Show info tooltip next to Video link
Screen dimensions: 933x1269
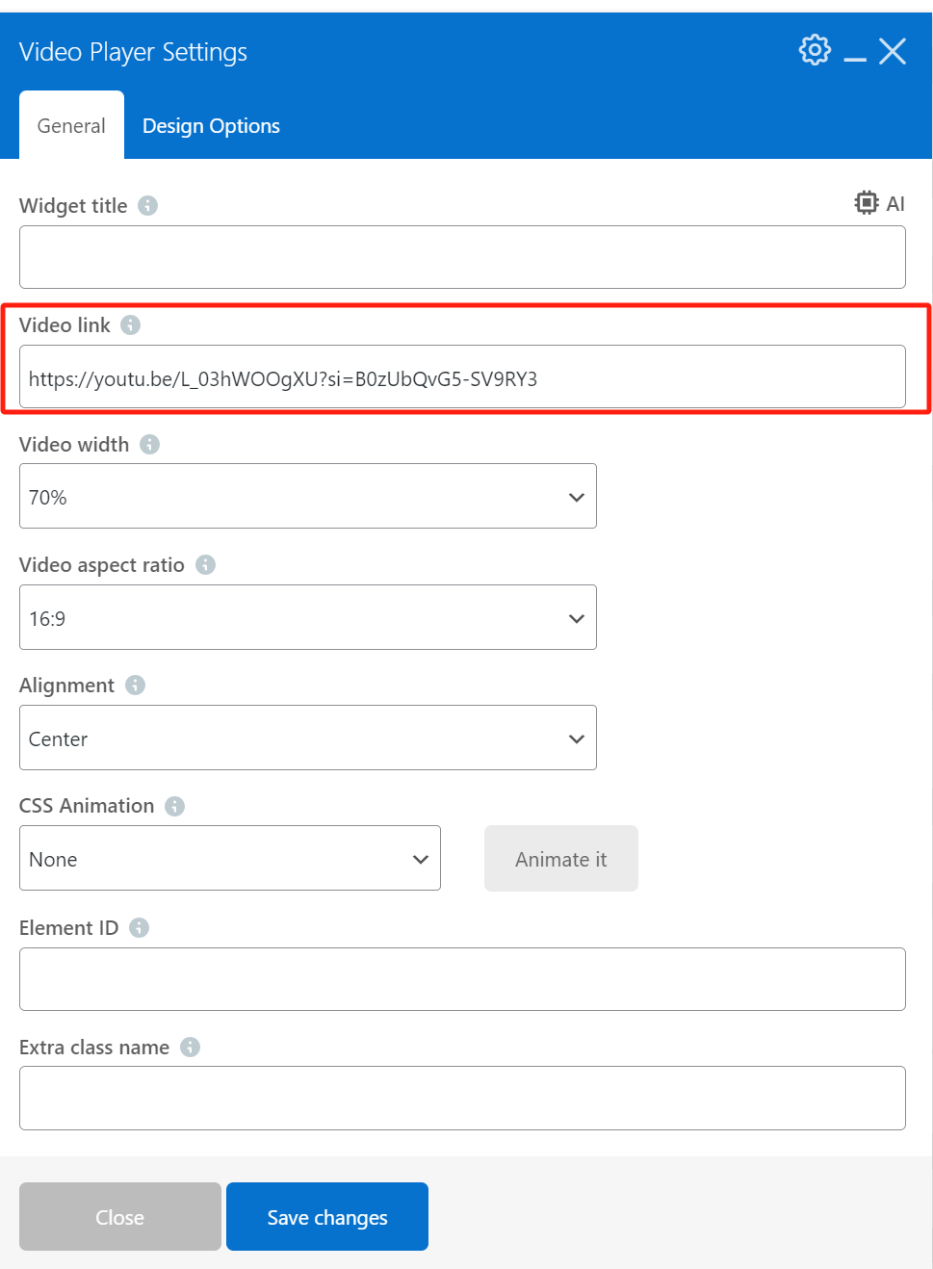[131, 325]
